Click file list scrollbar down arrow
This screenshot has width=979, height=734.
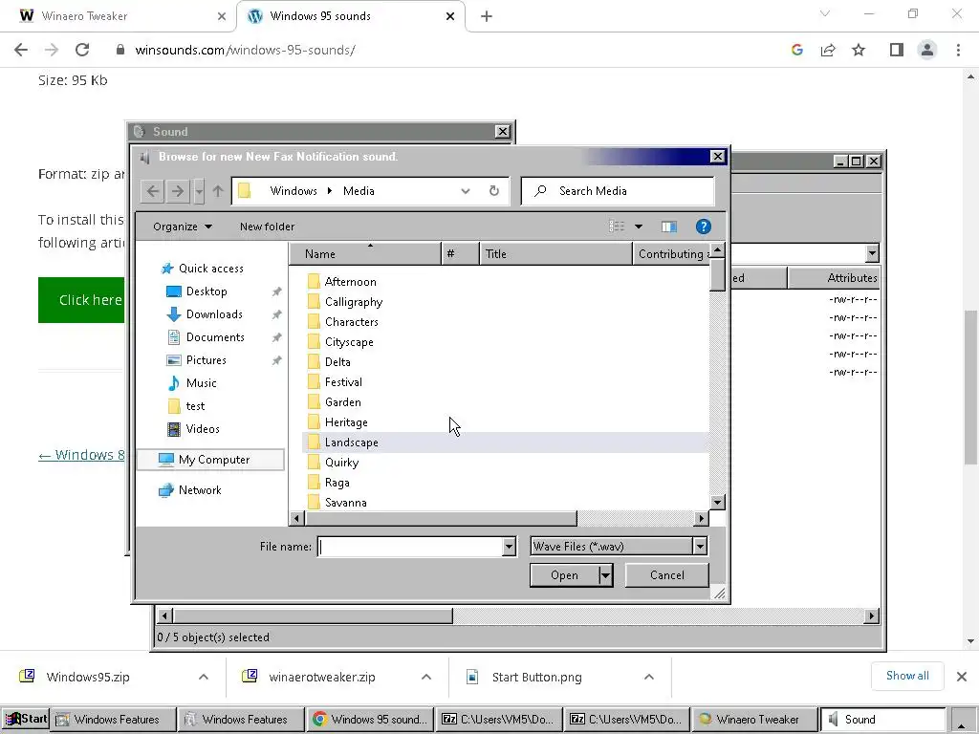click(x=717, y=503)
